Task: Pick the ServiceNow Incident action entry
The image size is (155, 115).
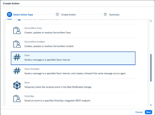Action: click(73, 45)
